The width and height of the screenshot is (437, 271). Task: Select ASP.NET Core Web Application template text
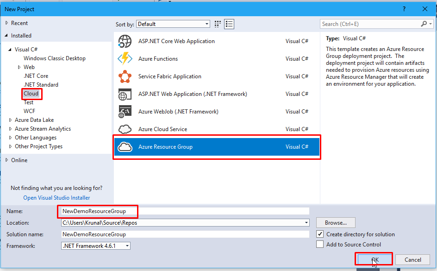(176, 41)
